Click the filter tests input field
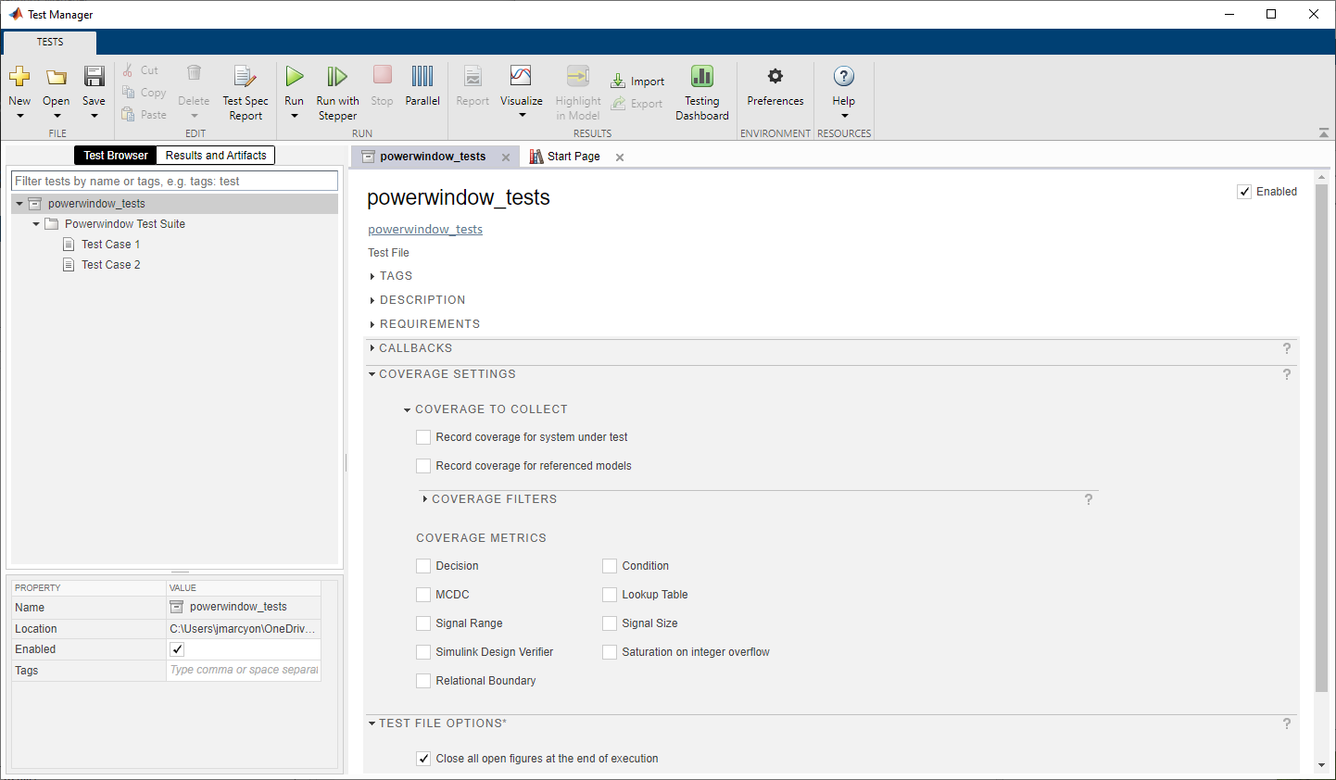The width and height of the screenshot is (1336, 780). [x=174, y=182]
